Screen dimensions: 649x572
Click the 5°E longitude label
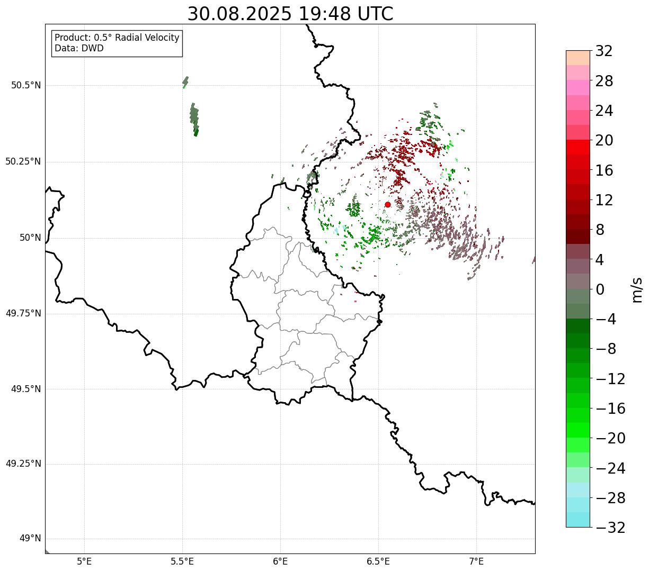(x=85, y=561)
